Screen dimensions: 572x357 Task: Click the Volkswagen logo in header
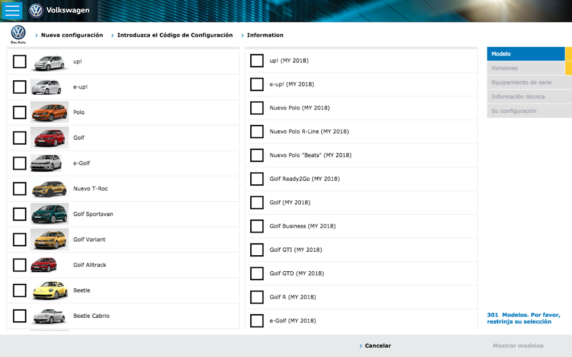click(36, 10)
